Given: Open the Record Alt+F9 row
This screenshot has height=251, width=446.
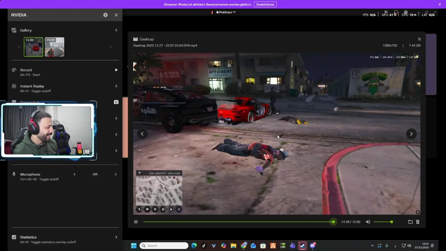Looking at the screenshot, I should 65,72.
